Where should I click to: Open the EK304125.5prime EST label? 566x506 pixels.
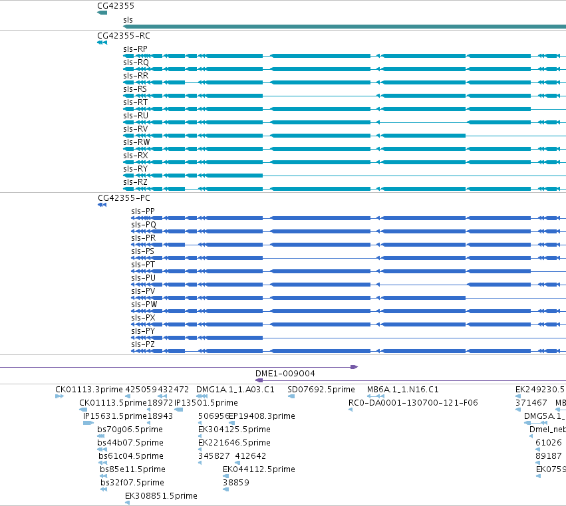[234, 430]
